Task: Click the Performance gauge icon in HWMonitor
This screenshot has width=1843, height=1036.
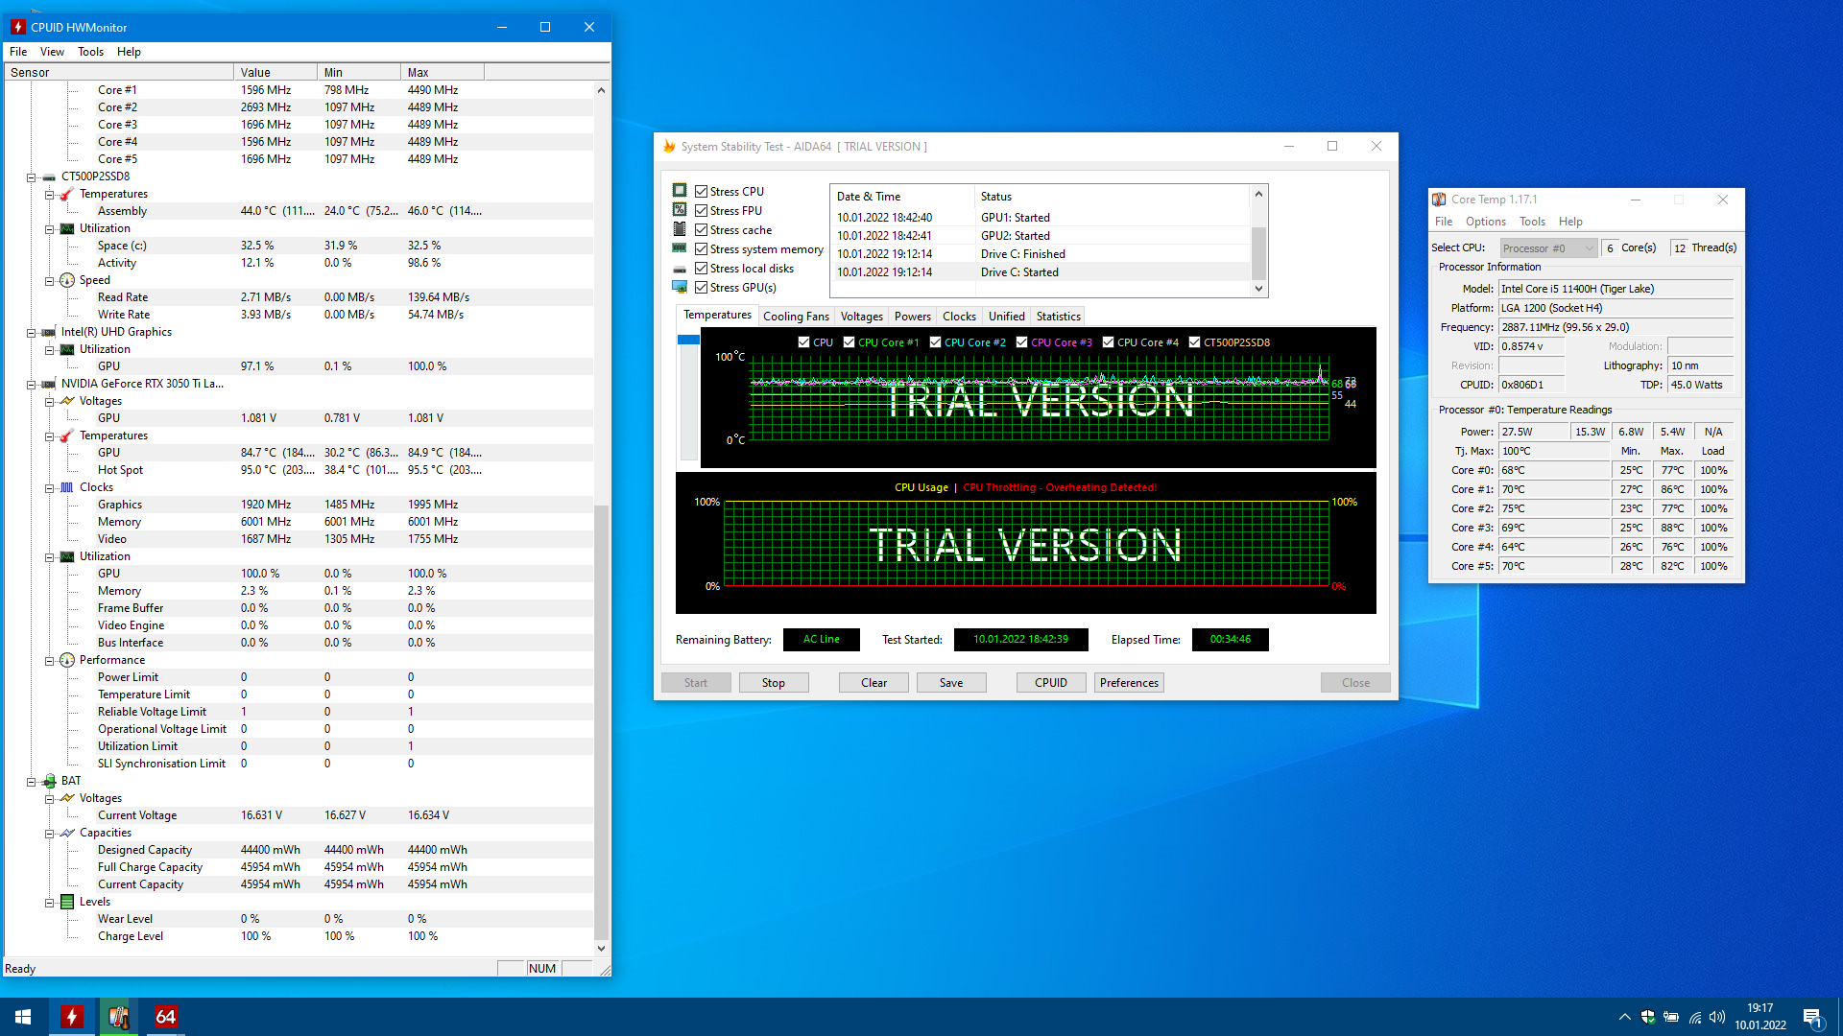Action: point(67,660)
